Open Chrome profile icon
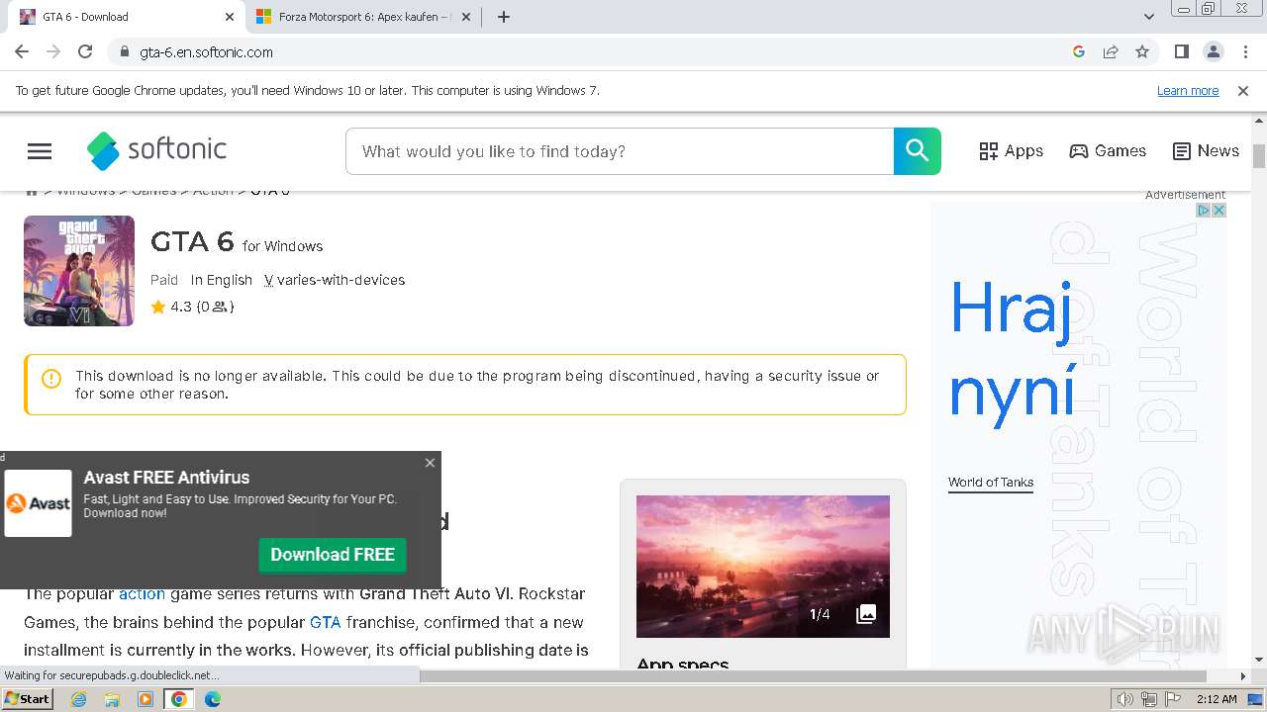 coord(1213,51)
